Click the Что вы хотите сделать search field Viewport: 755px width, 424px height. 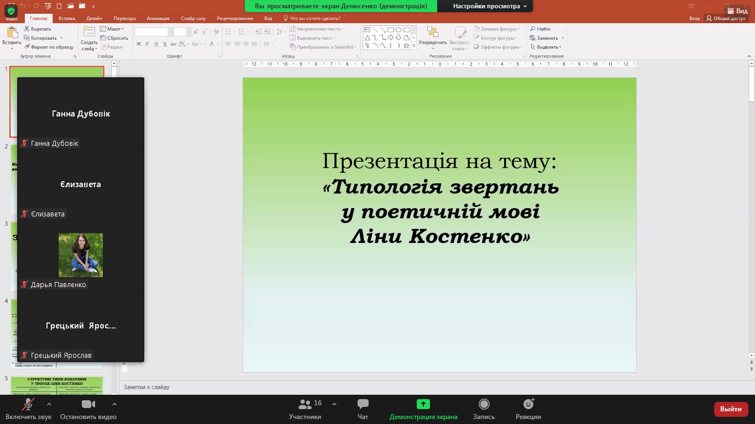[311, 18]
